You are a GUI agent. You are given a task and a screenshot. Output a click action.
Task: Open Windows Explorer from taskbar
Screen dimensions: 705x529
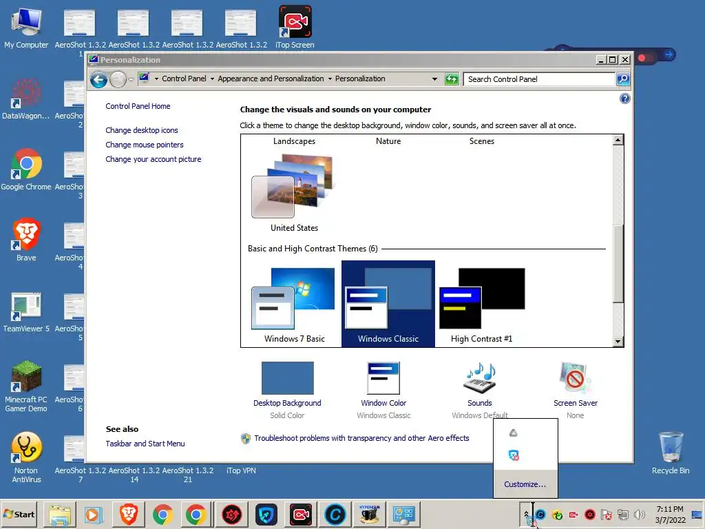tap(60, 514)
